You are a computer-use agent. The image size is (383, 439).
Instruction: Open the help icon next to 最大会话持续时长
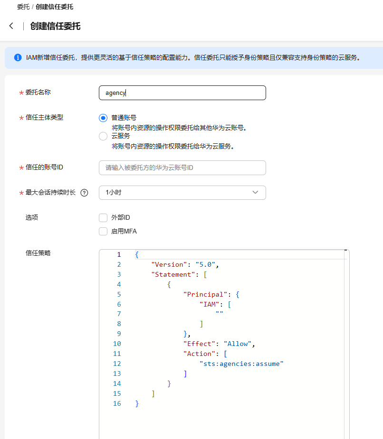(x=84, y=193)
